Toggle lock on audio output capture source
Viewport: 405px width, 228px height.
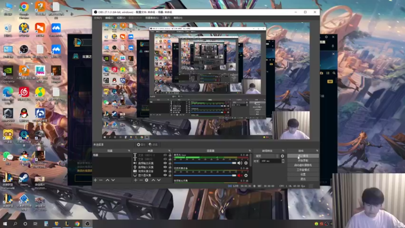pos(170,163)
